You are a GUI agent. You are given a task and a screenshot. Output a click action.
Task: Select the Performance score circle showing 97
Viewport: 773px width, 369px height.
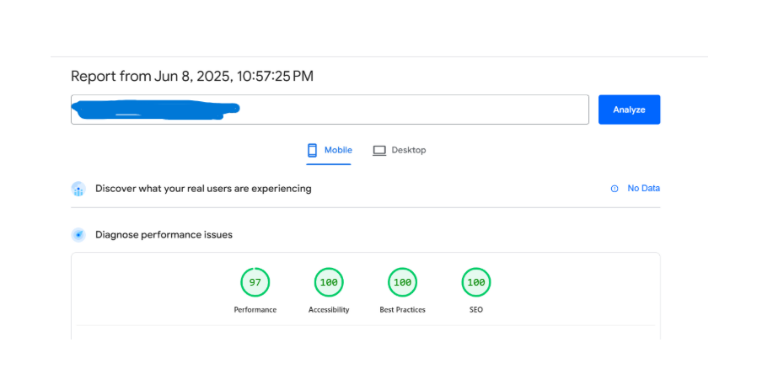[x=255, y=282]
